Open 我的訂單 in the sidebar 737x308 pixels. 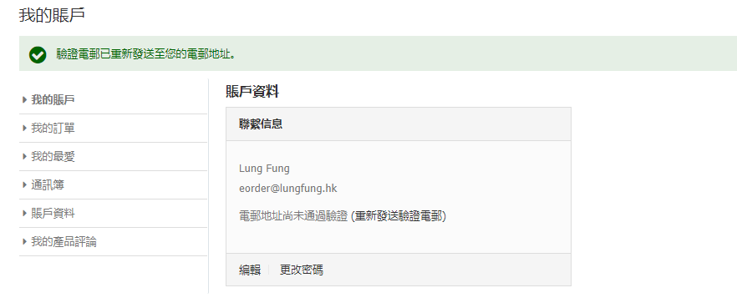[x=53, y=129]
